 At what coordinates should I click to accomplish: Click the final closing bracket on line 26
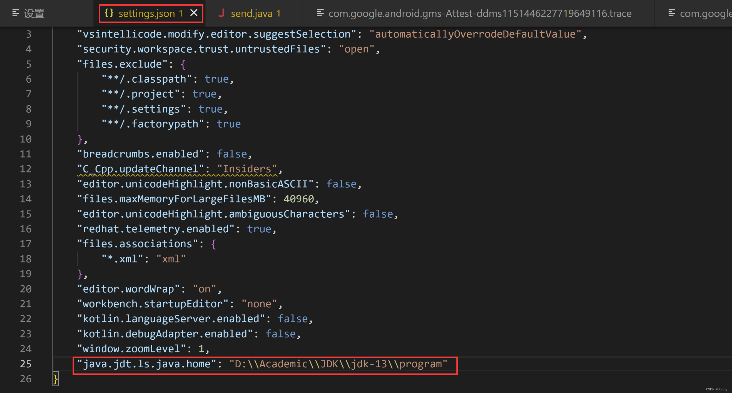(56, 379)
